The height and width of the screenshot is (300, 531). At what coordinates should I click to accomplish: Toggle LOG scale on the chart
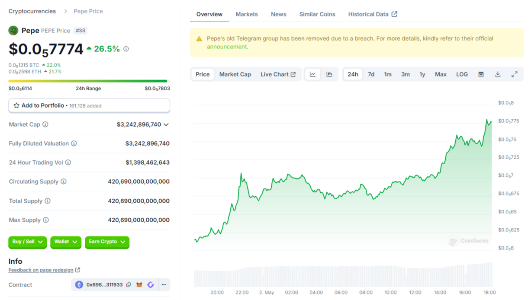(461, 74)
